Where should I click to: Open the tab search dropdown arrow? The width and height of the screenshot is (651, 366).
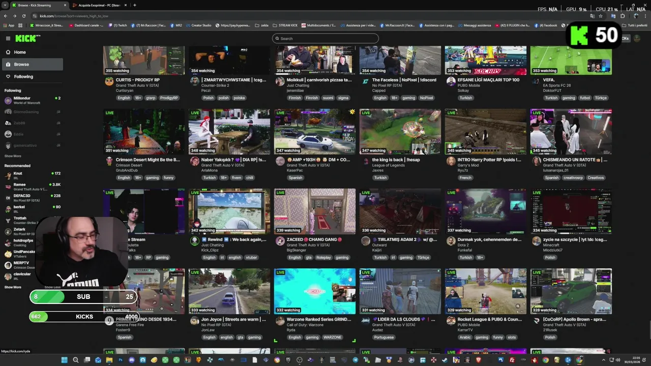pos(5,5)
